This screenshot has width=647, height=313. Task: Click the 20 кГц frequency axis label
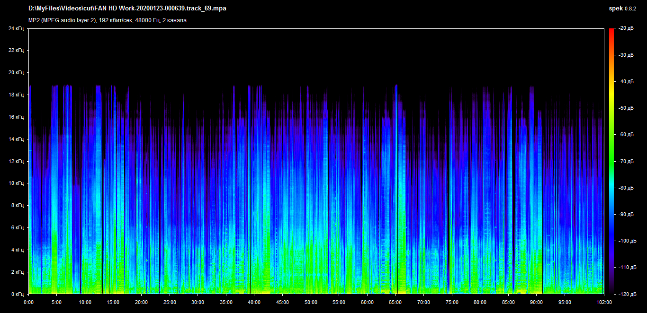16,73
